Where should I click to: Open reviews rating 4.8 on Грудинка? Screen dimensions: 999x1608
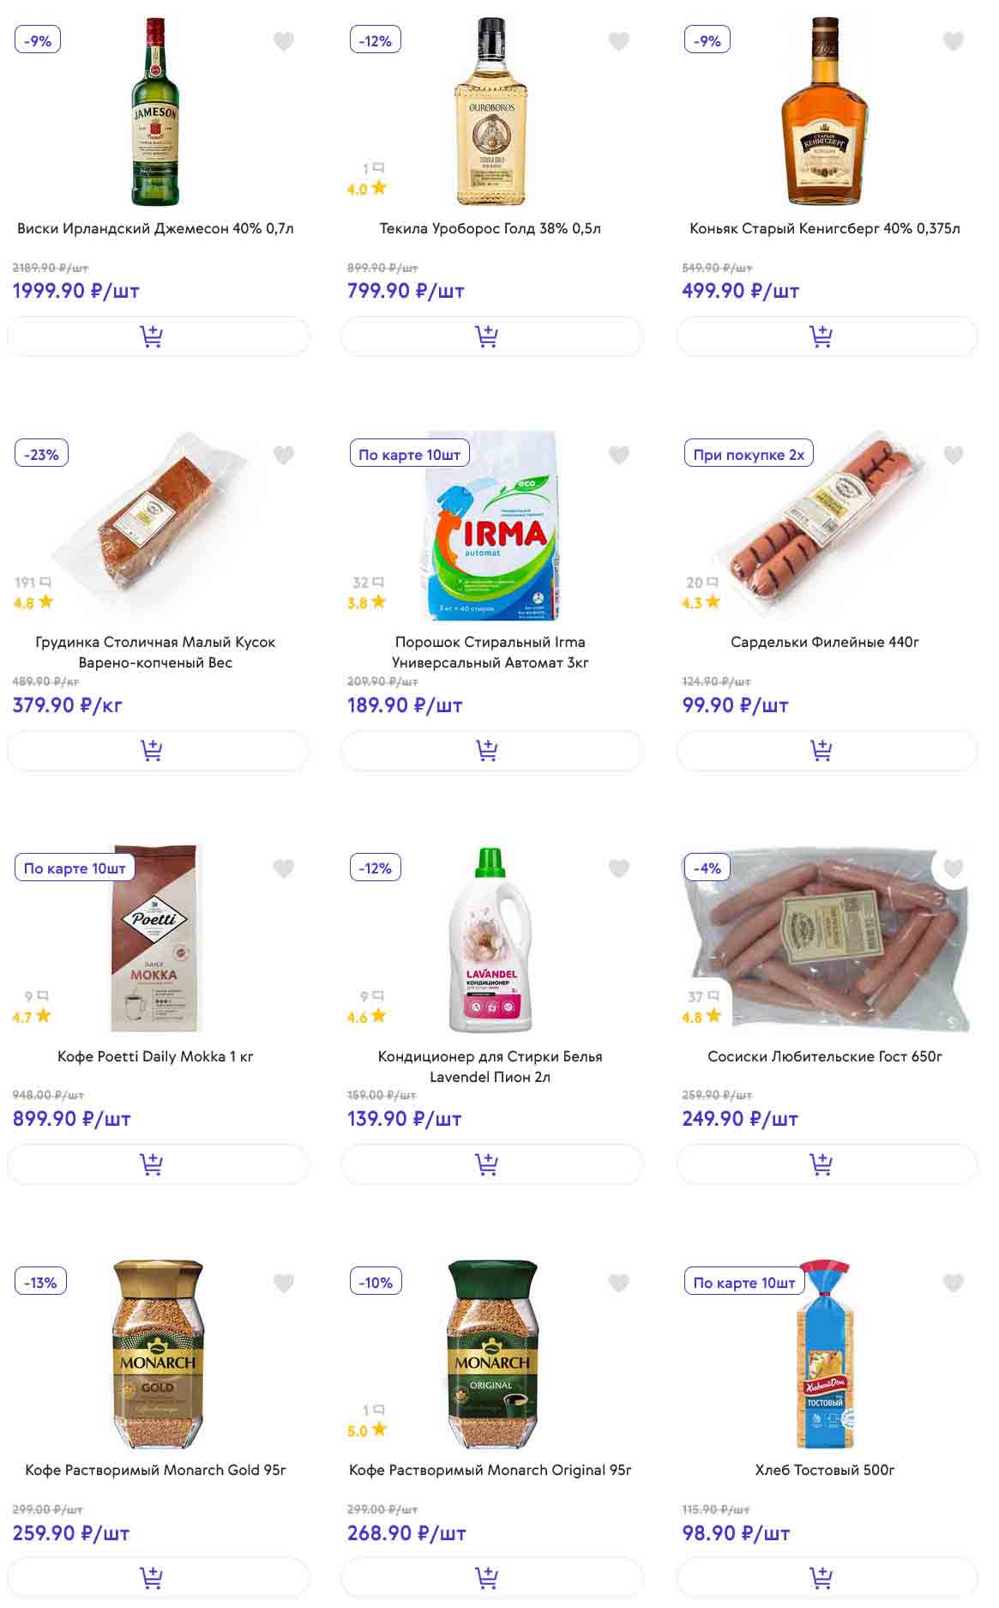point(33,602)
